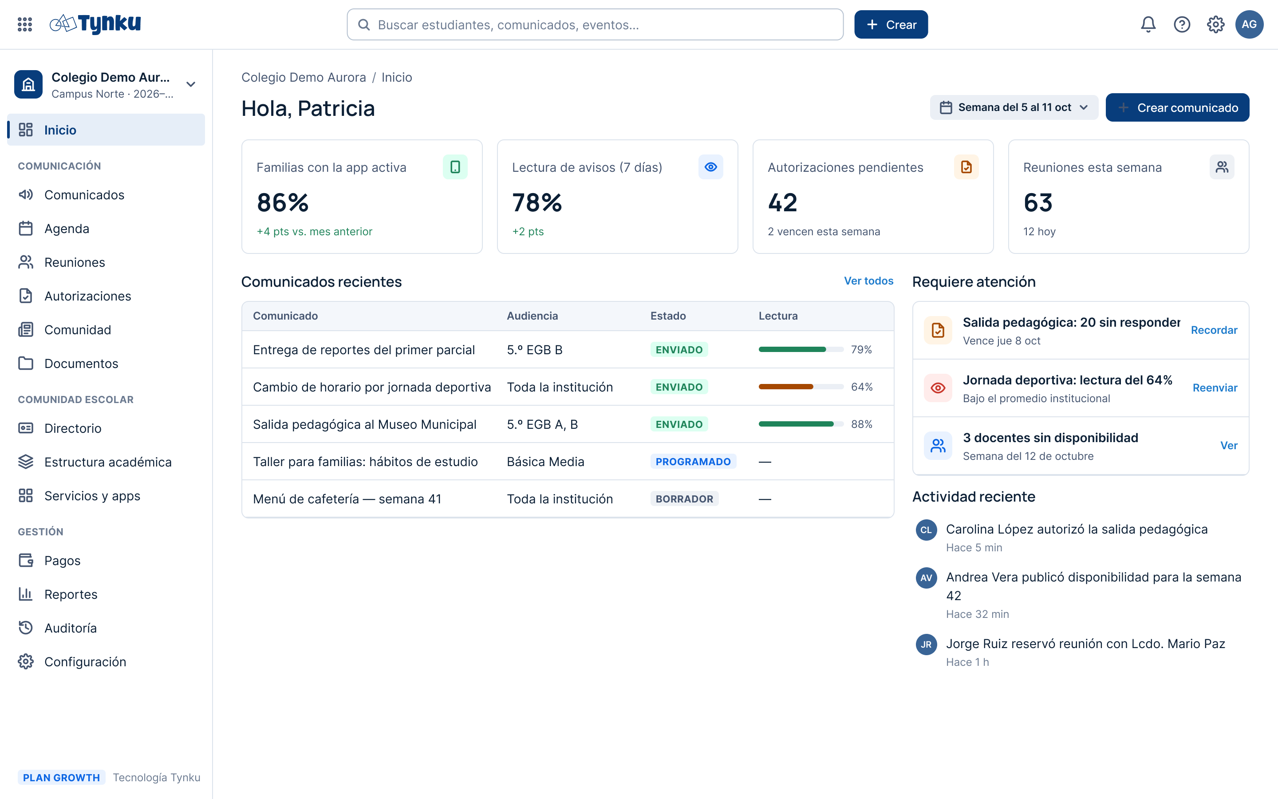This screenshot has height=799, width=1278.
Task: Click the Tynku logo
Action: (95, 24)
